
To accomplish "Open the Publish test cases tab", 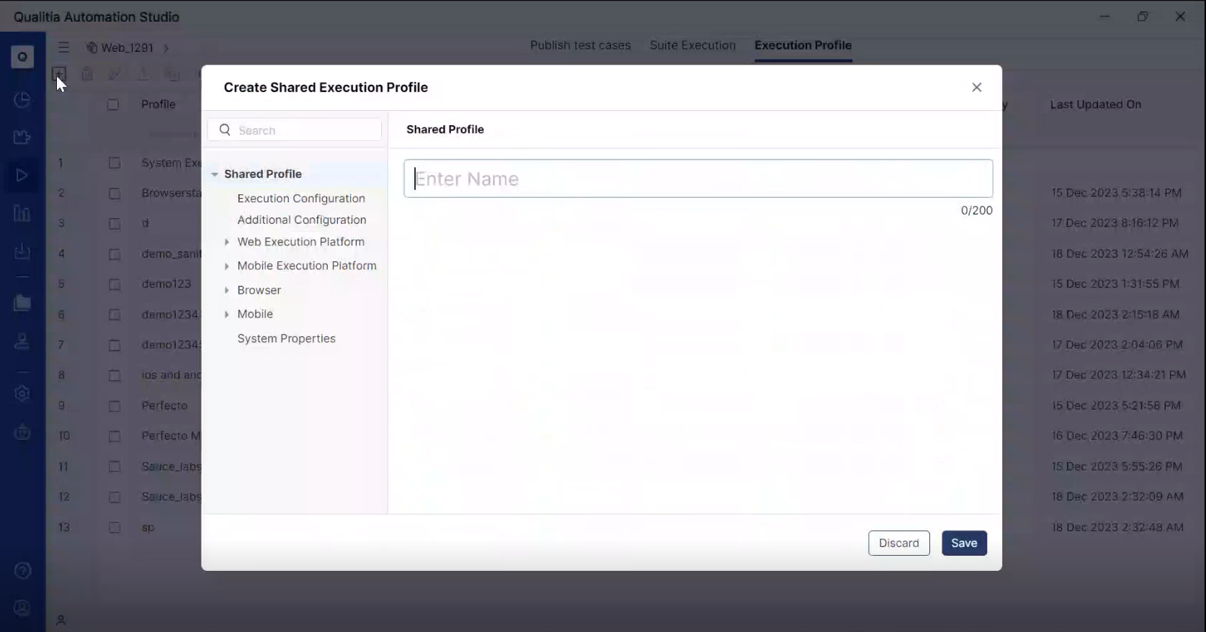I will click(x=580, y=45).
